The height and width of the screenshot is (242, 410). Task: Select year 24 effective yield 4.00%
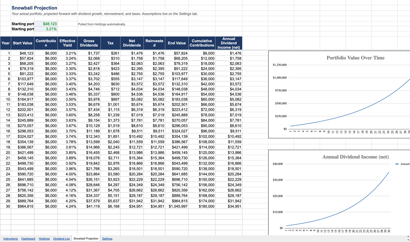coord(67,174)
